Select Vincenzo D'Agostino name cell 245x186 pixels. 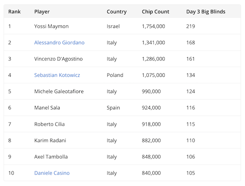(x=58, y=59)
